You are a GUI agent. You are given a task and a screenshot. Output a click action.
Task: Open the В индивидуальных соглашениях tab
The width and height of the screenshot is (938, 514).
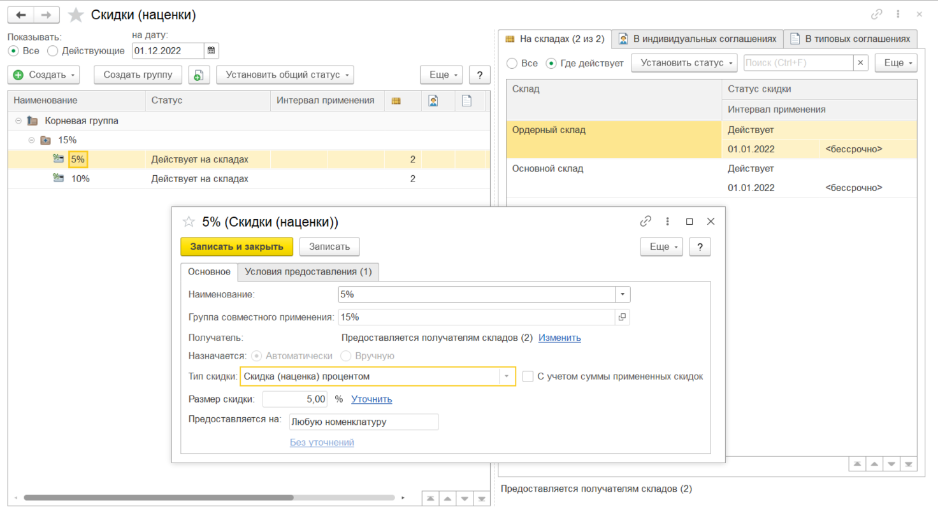coord(697,39)
